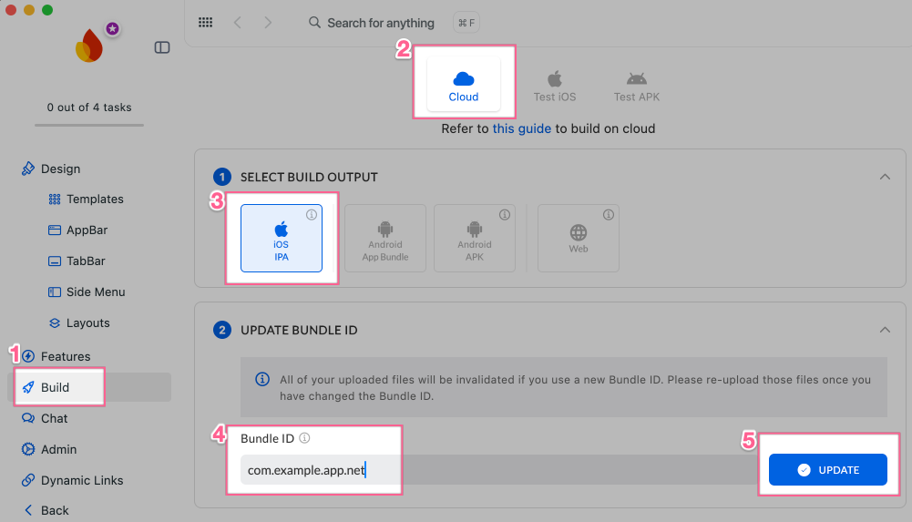Open the 'this guide' link

coord(521,128)
